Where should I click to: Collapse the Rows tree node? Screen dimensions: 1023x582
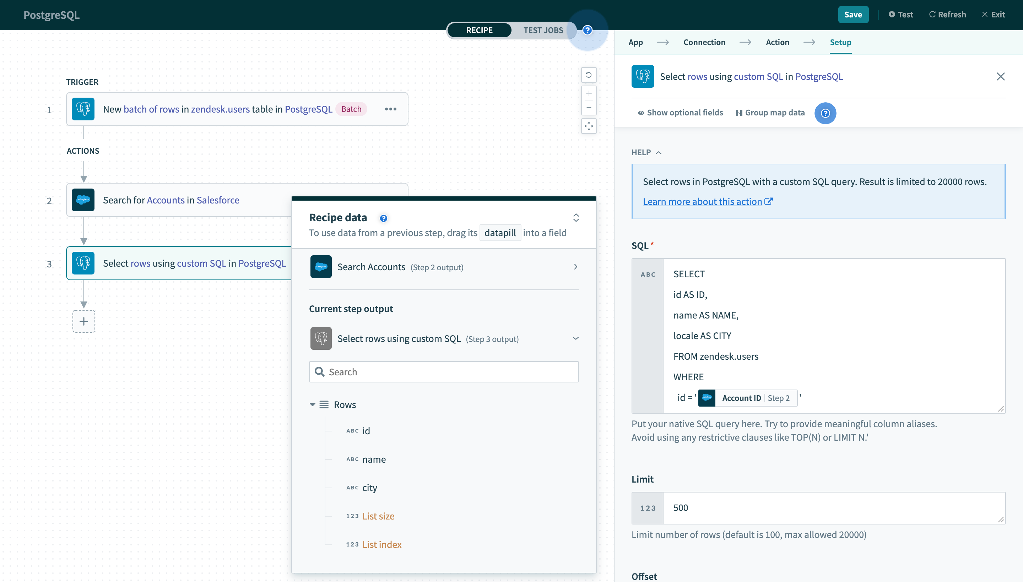312,404
